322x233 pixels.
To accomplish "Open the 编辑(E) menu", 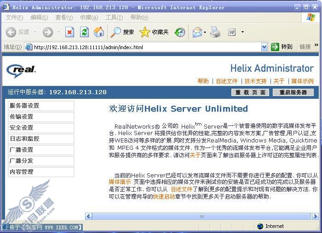I will 39,17.
